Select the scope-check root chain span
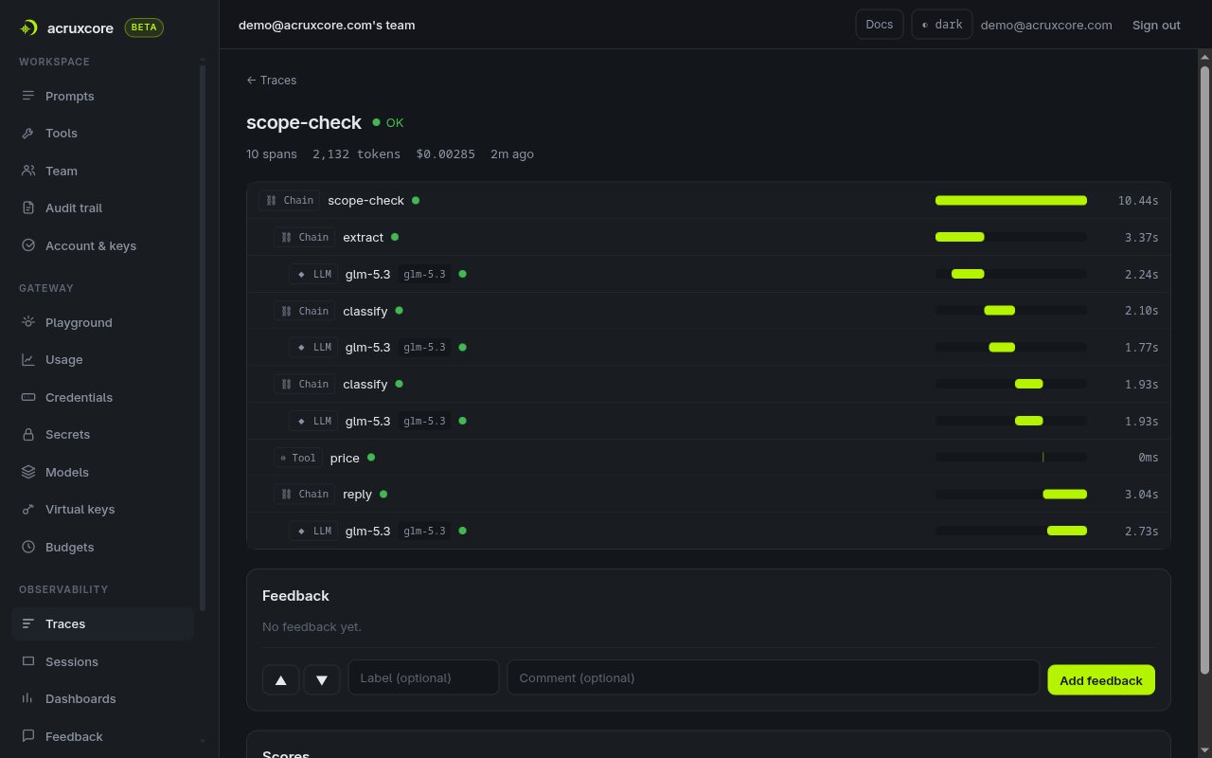The image size is (1212, 758). (708, 201)
